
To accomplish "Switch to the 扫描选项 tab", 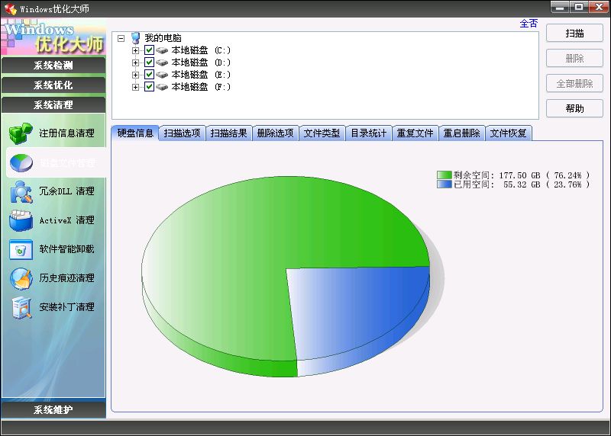I will coord(182,133).
